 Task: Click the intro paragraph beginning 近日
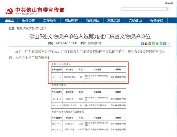click(87, 55)
